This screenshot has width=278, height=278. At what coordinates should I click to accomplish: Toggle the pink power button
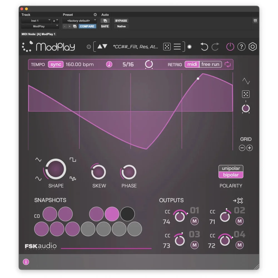(x=230, y=47)
